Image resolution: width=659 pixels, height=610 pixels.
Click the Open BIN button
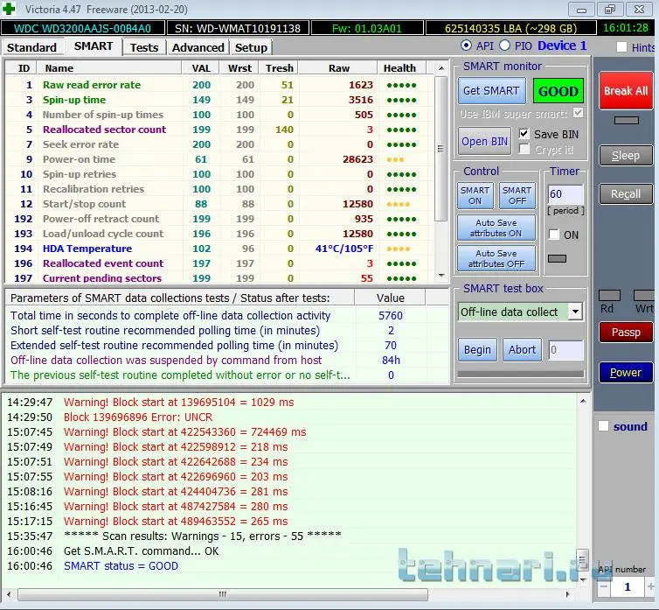pos(484,142)
